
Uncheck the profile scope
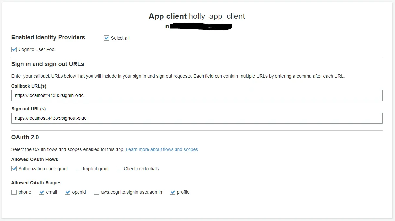click(x=173, y=192)
